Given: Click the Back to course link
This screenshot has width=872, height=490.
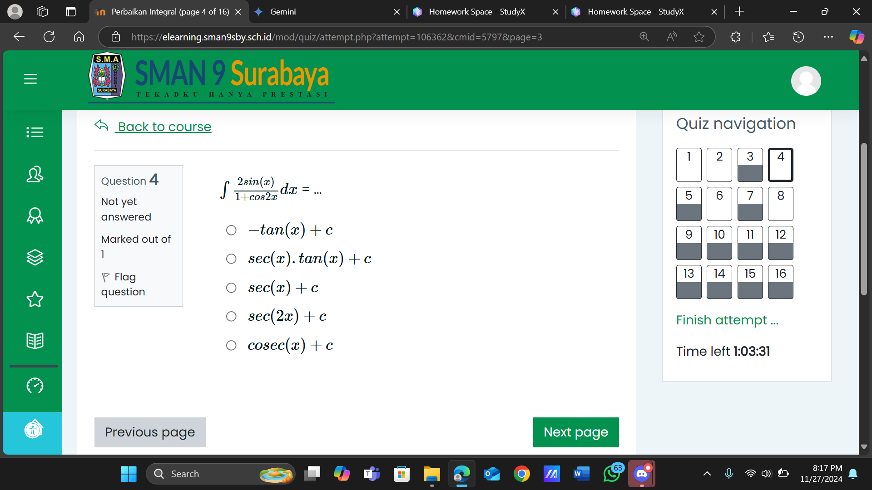Looking at the screenshot, I should (164, 126).
